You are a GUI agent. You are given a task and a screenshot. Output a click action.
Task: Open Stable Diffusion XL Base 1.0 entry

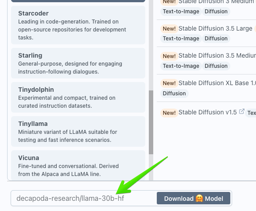pos(217,83)
